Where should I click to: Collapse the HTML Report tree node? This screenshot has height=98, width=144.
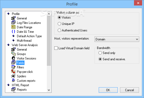tap(8, 85)
